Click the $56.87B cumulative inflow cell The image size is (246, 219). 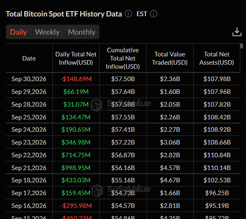123,155
